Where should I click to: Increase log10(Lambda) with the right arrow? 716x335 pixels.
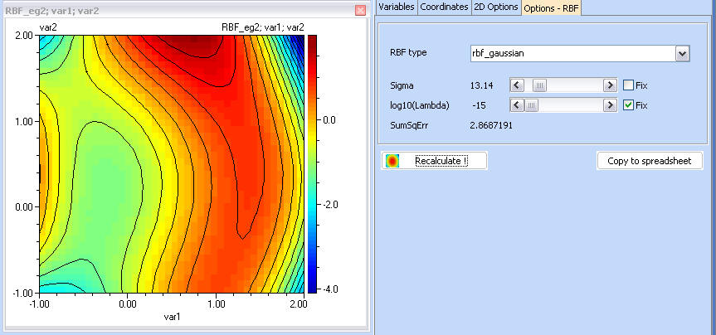pyautogui.click(x=610, y=105)
